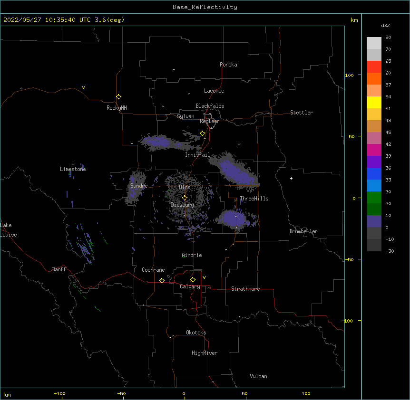This screenshot has width=410, height=400.
Task: Select the light blue 30-33 dBZ swatch
Action: click(x=374, y=186)
